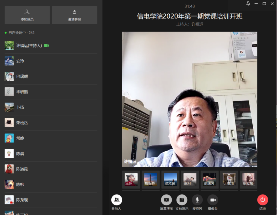Click the main speaker video of 许福运
Viewport: 277px width, 215px height.
[190, 99]
